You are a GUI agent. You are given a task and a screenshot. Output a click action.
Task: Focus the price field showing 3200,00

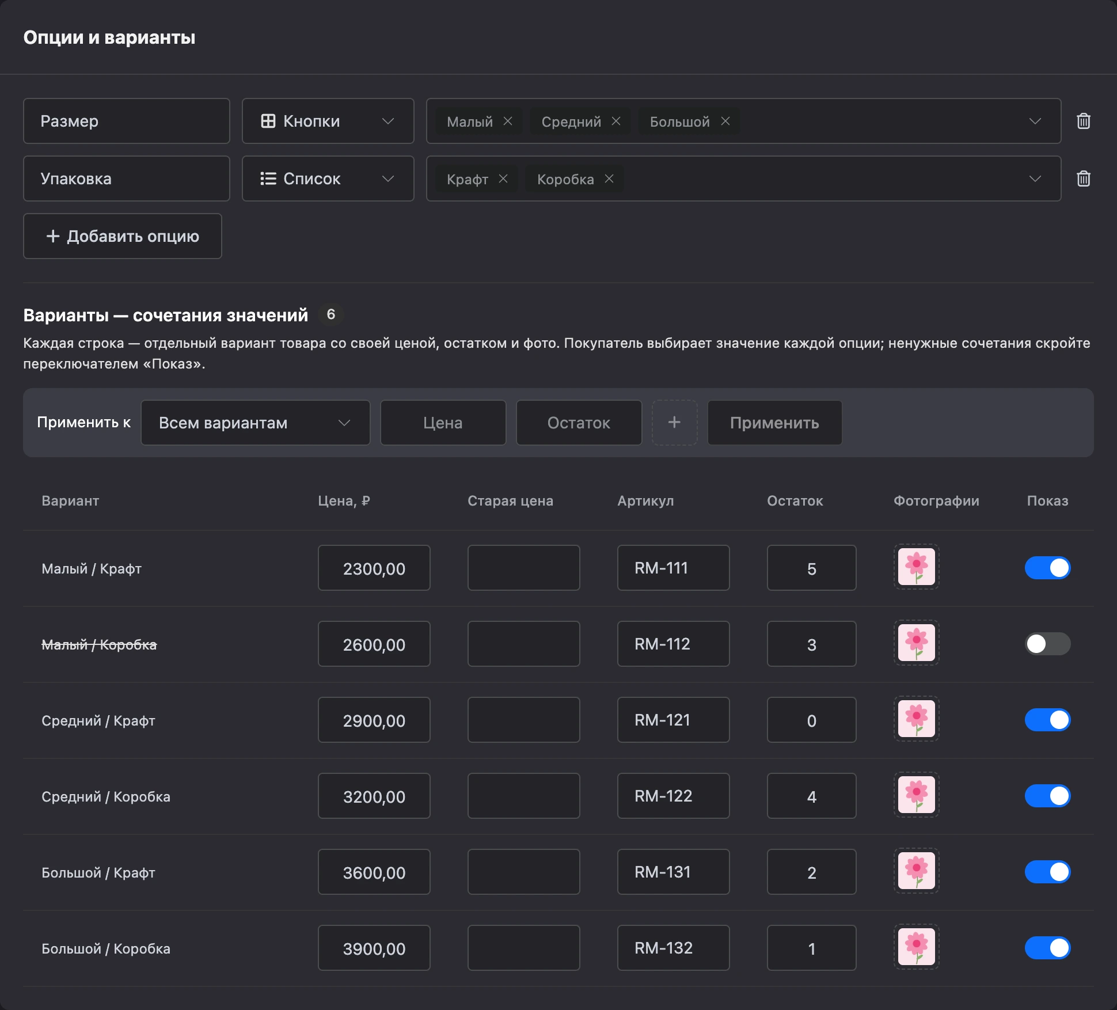click(374, 796)
